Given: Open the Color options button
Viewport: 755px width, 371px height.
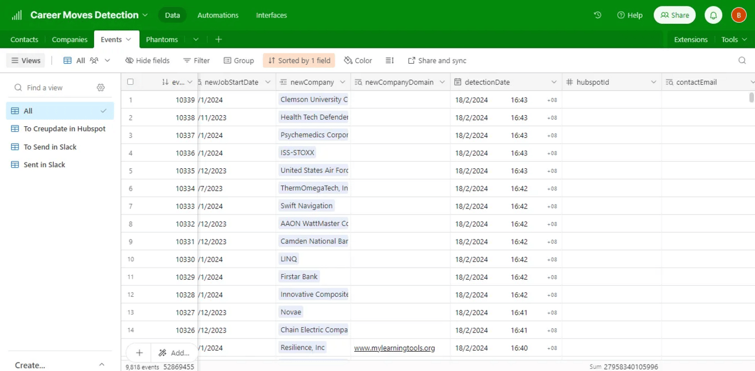Looking at the screenshot, I should [x=358, y=60].
